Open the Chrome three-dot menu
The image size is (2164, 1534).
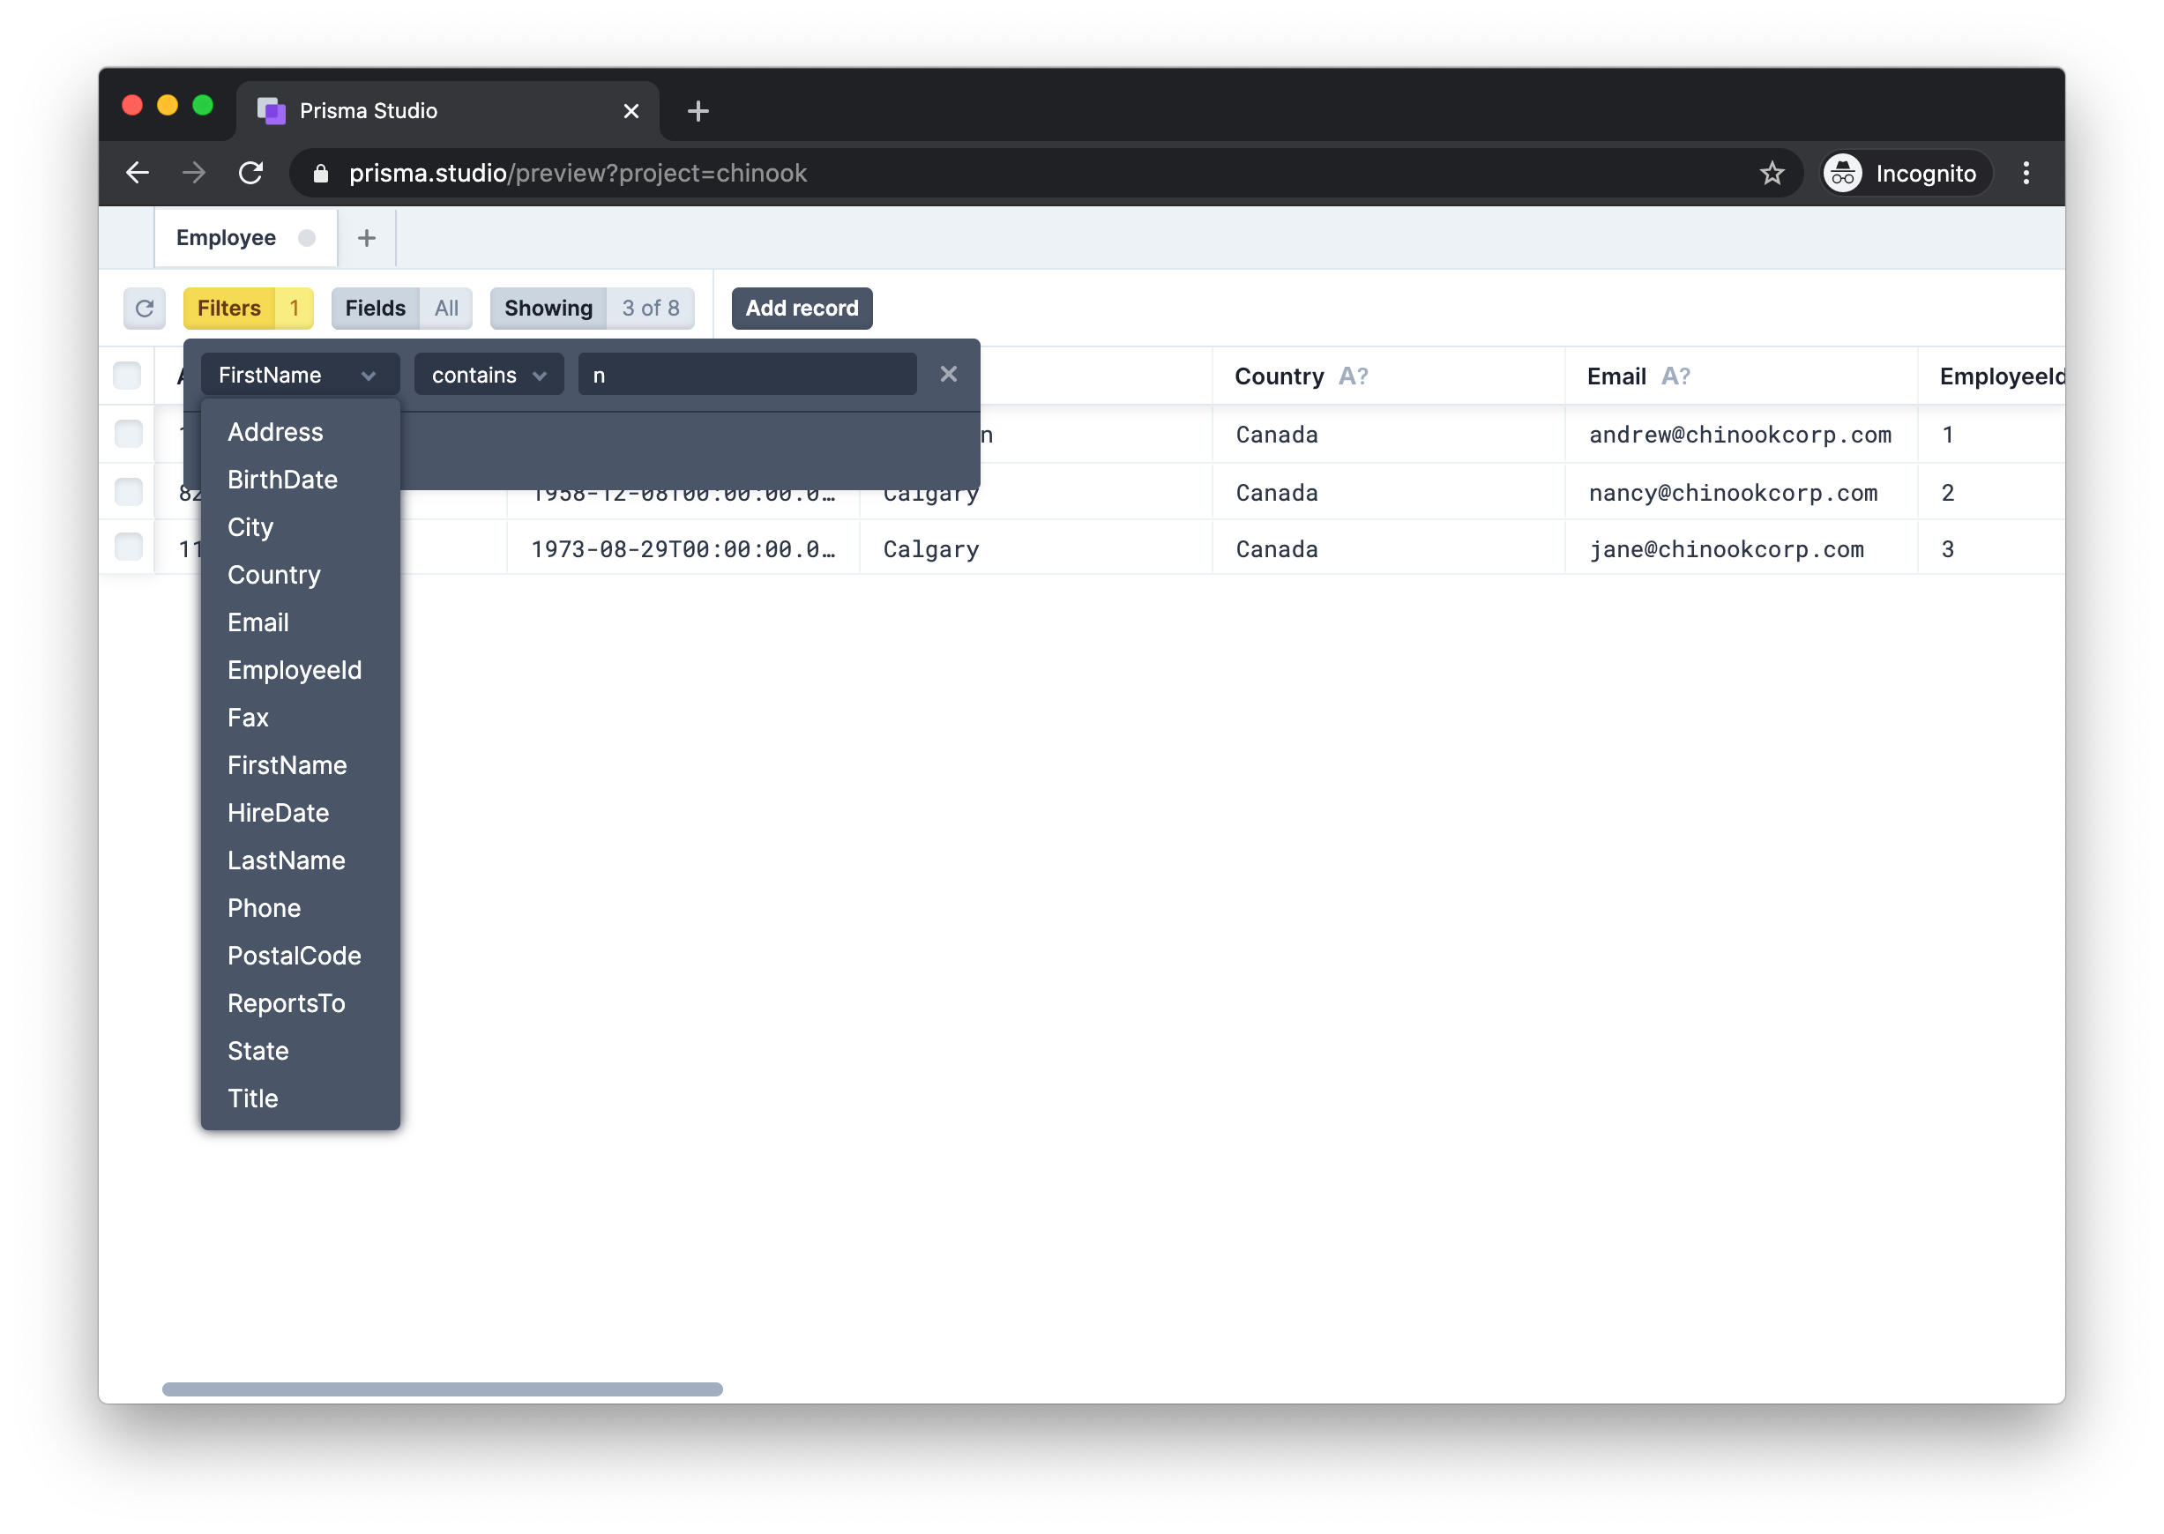2026,173
